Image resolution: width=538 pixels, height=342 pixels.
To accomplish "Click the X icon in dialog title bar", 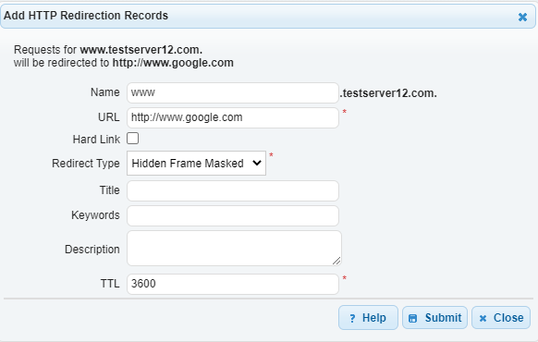I will 522,17.
